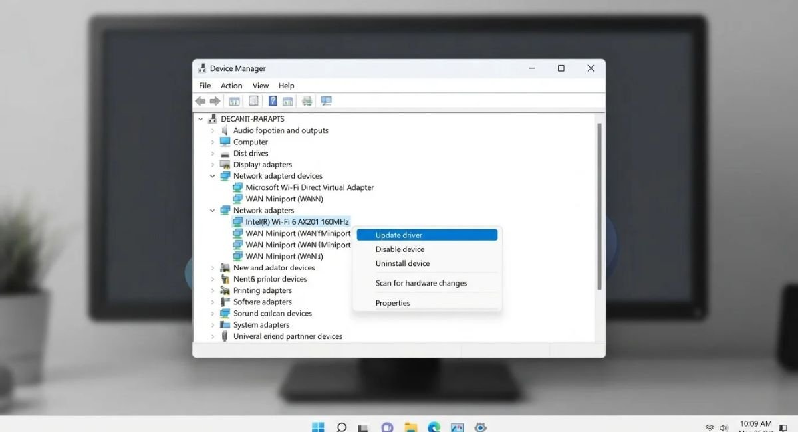Select the DECANTI-RARAPTS computer name
Image resolution: width=798 pixels, height=432 pixels.
point(253,119)
